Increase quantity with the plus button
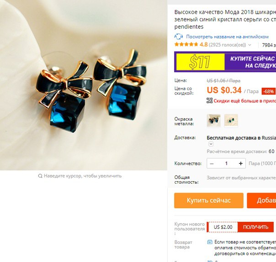 click(x=241, y=163)
